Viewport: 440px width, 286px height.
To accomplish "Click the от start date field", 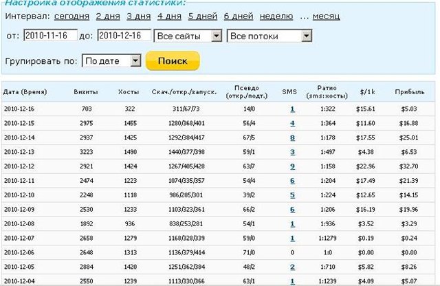I will point(49,35).
